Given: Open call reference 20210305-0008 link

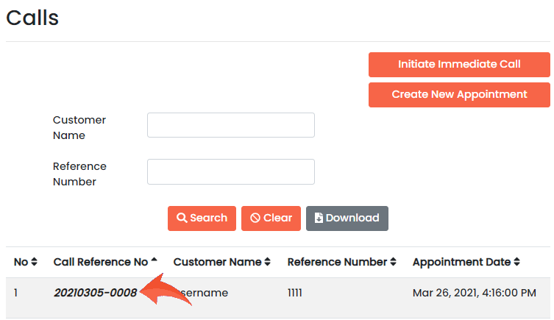Looking at the screenshot, I should 95,293.
